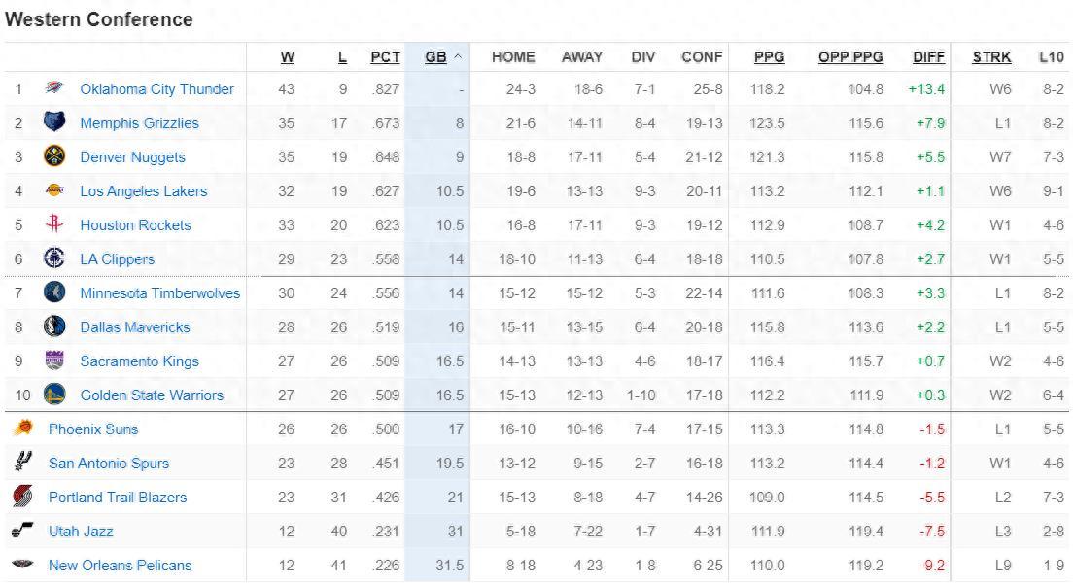Sort standings by W column header
The width and height of the screenshot is (1074, 584).
click(288, 57)
